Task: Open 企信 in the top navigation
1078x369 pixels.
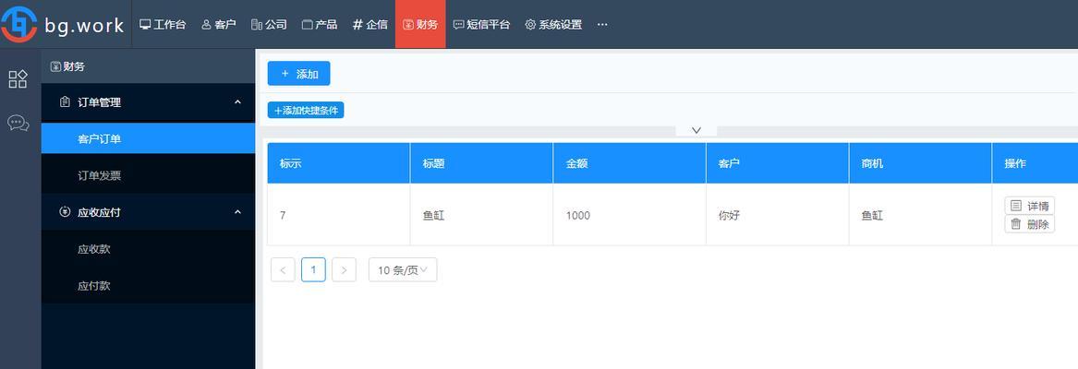Action: (369, 24)
